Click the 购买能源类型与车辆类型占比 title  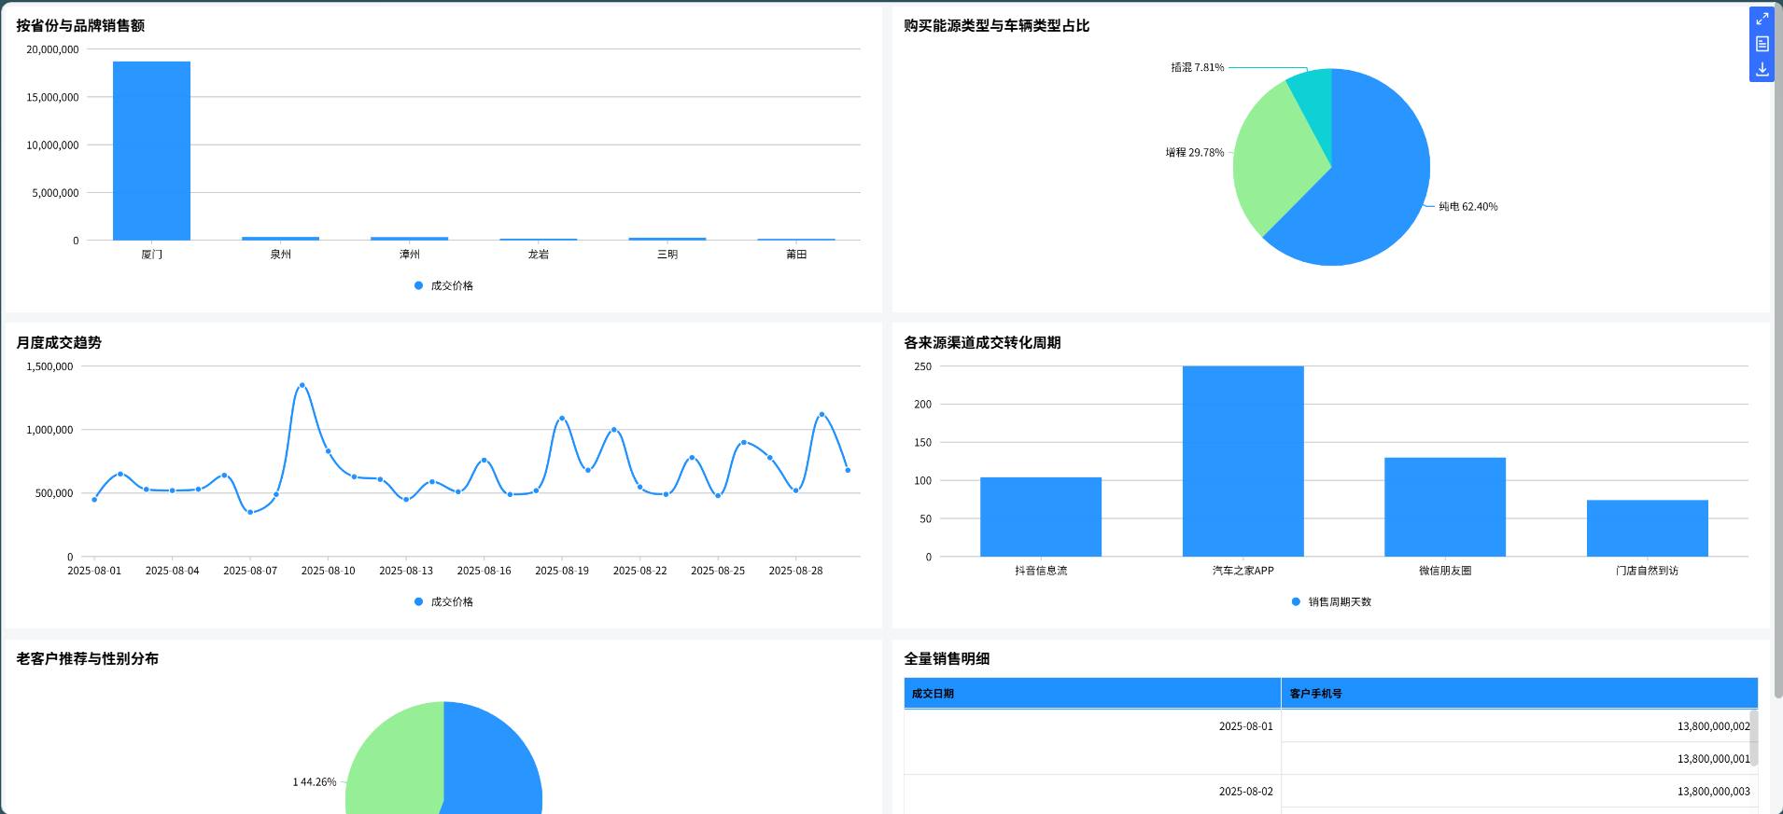(997, 25)
